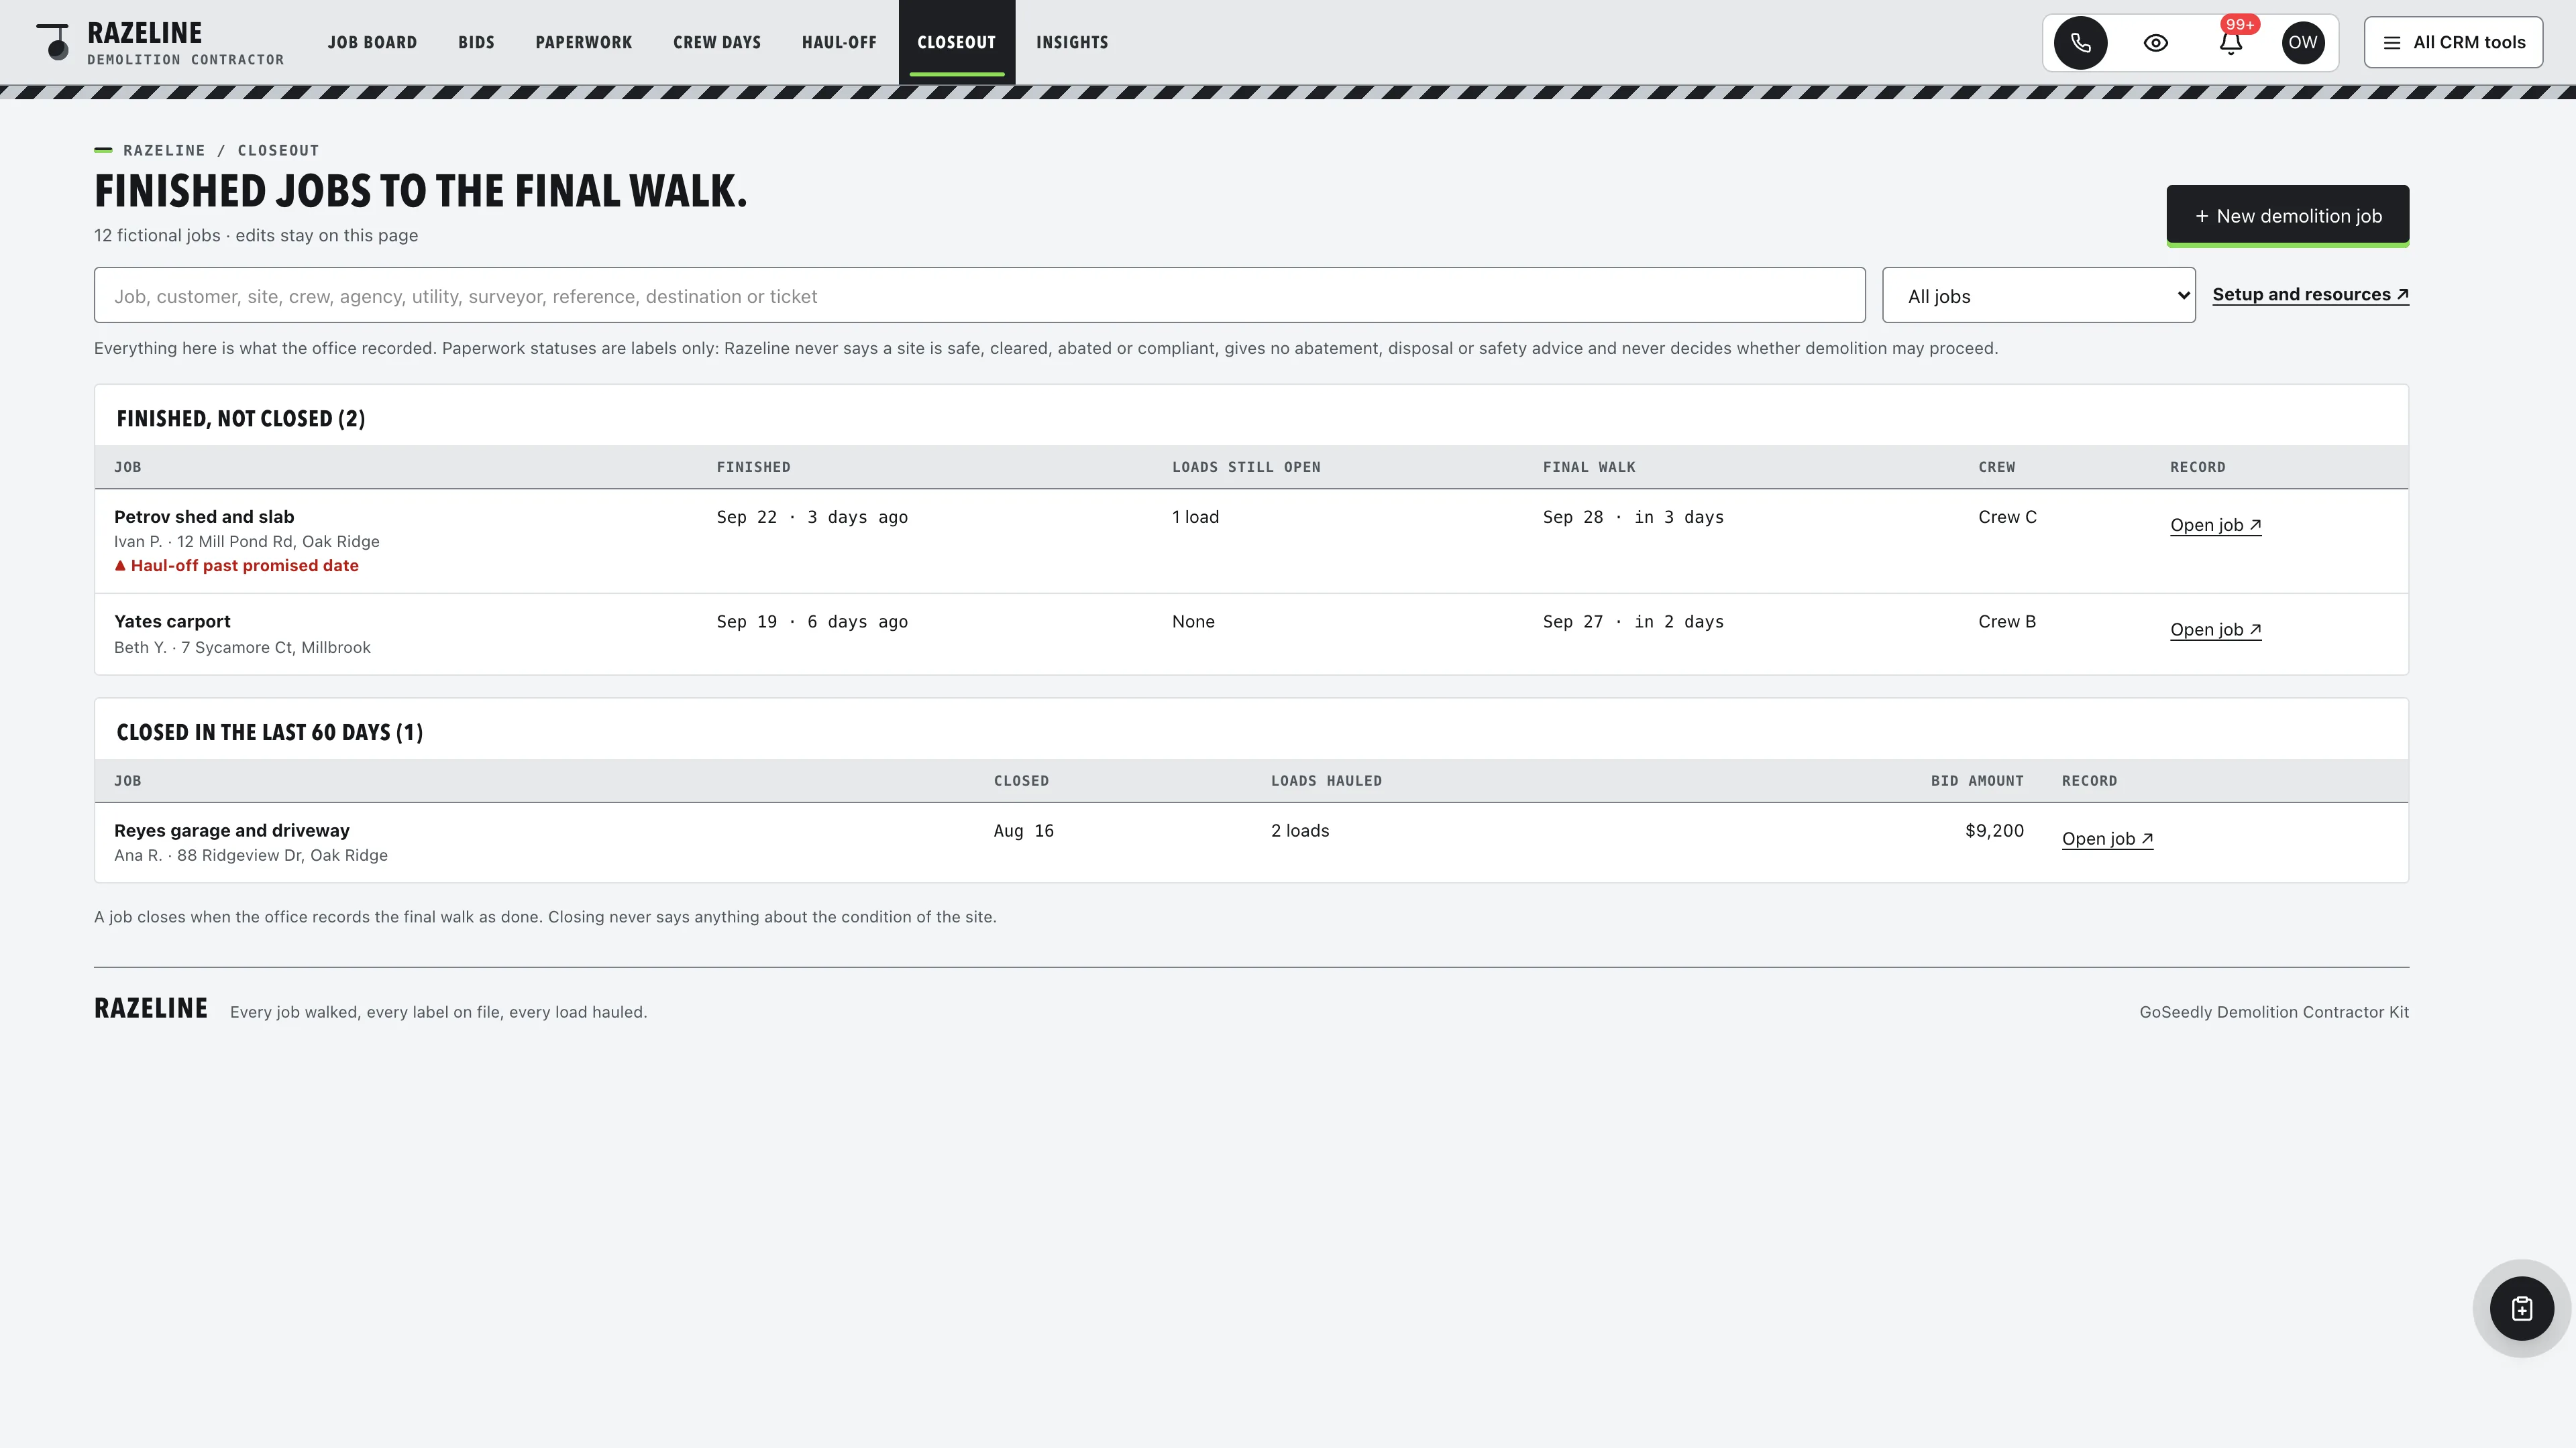Screen dimensions: 2576x1448
Task: Click Ana R. Ridgeview Dr address line
Action: (250, 855)
